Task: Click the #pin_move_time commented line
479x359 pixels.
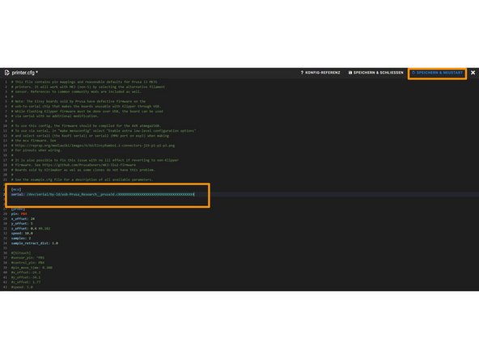Action: click(x=32, y=268)
